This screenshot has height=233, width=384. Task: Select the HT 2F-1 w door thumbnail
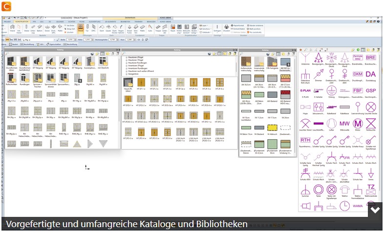pyautogui.click(x=141, y=85)
